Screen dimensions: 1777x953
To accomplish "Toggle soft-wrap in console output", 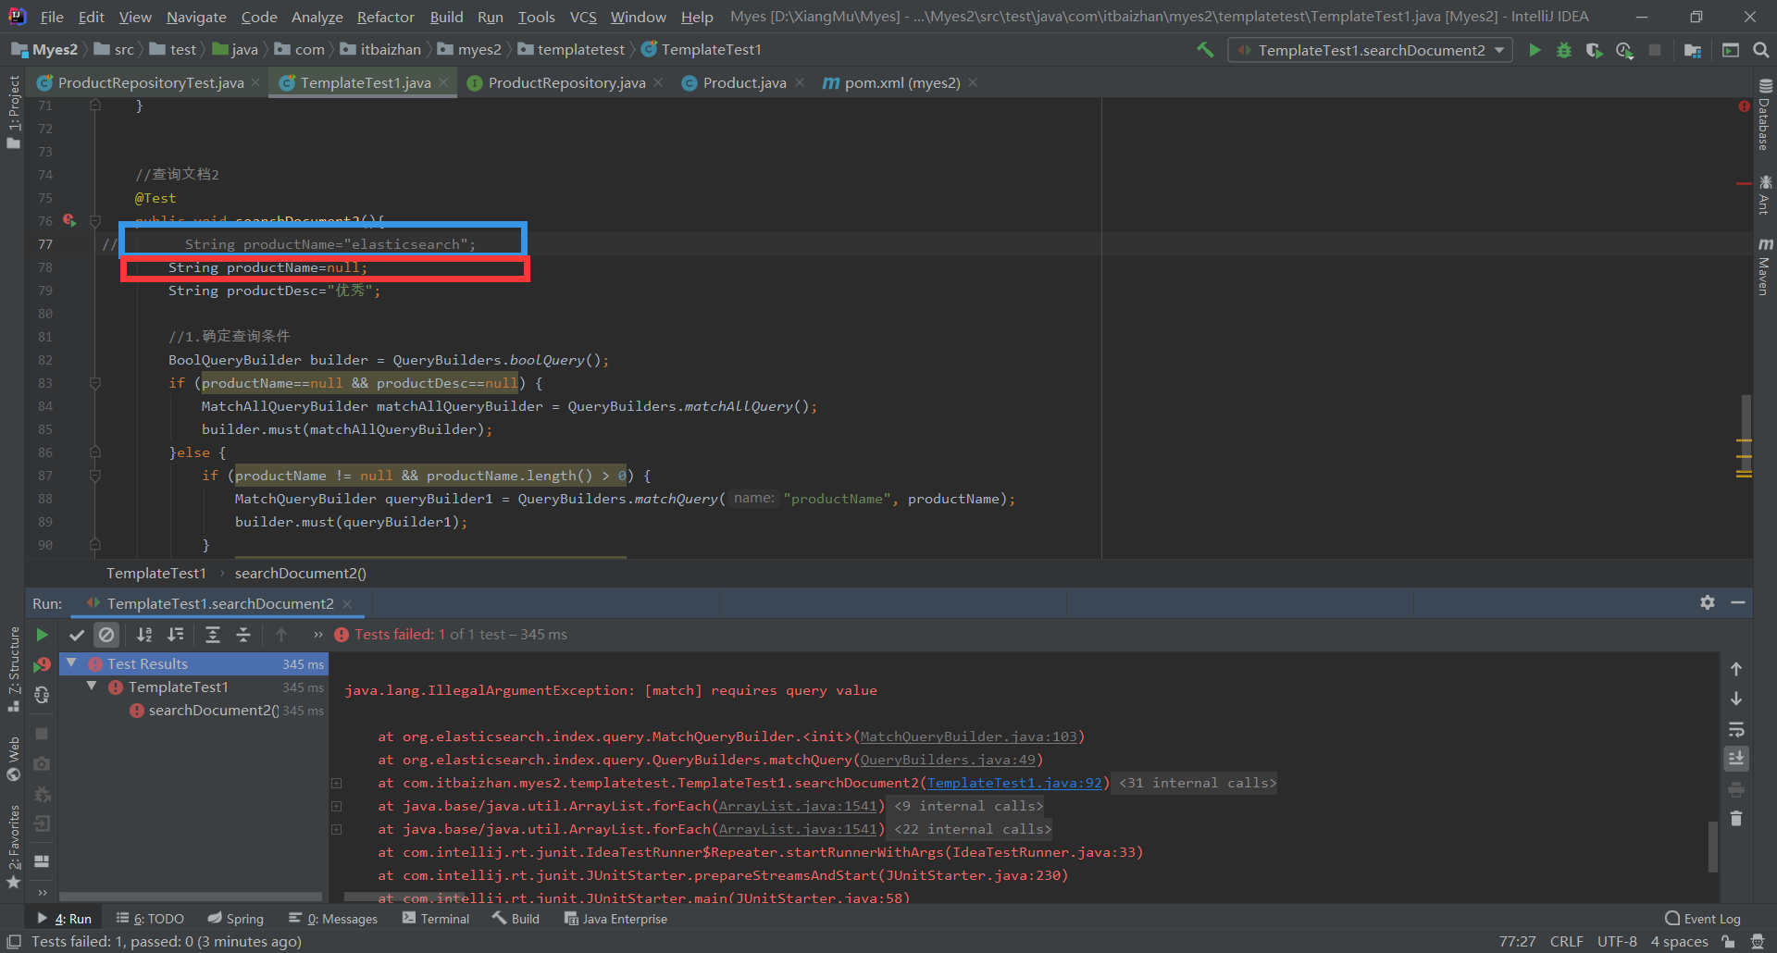I will coord(1736,729).
